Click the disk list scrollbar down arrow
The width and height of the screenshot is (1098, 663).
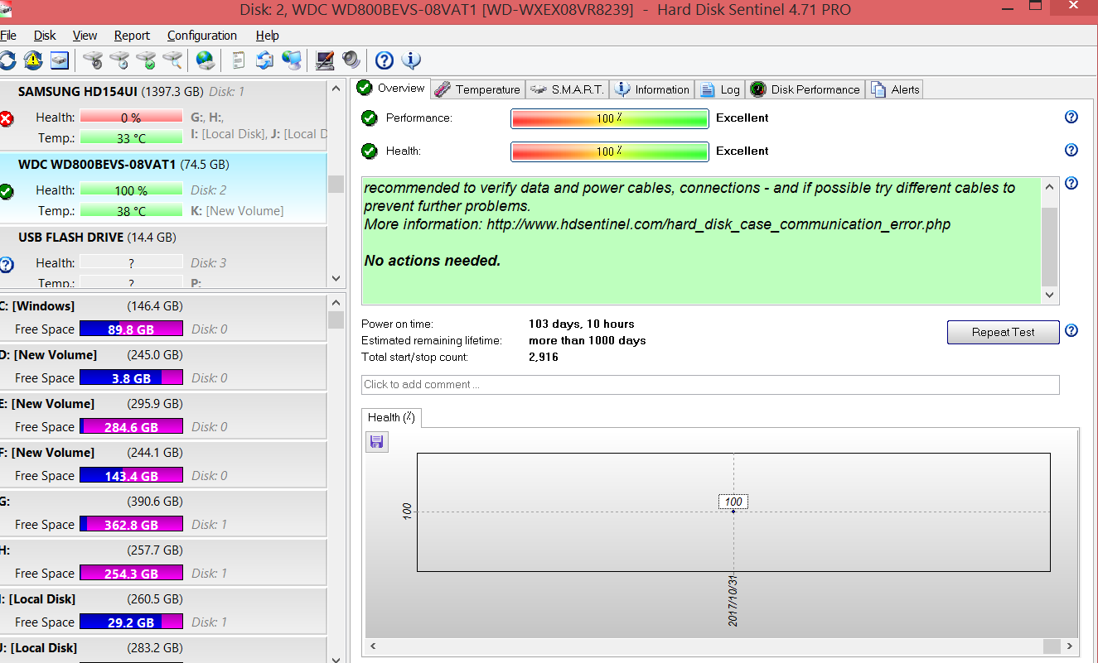(x=336, y=278)
